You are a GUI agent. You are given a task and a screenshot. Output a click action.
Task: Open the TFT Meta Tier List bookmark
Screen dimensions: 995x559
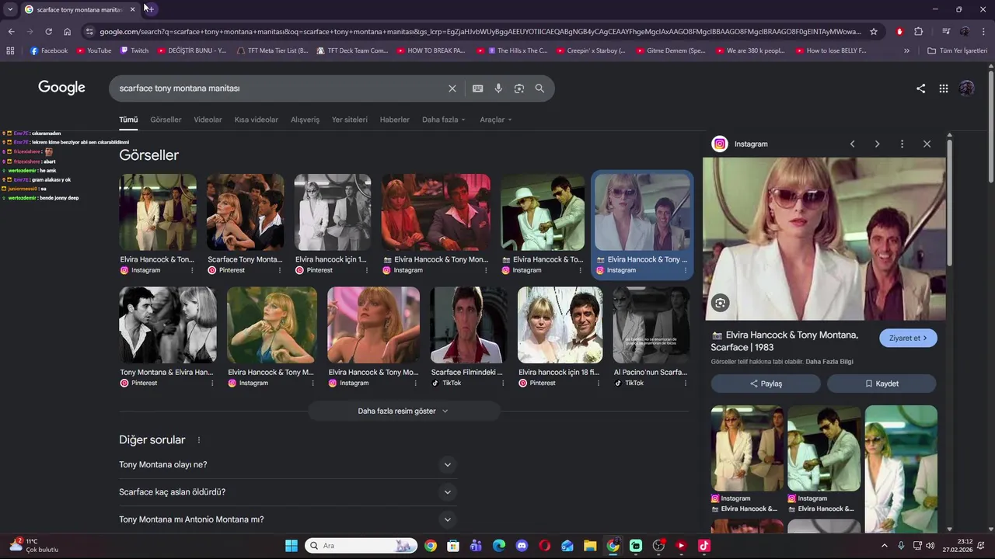(x=272, y=50)
